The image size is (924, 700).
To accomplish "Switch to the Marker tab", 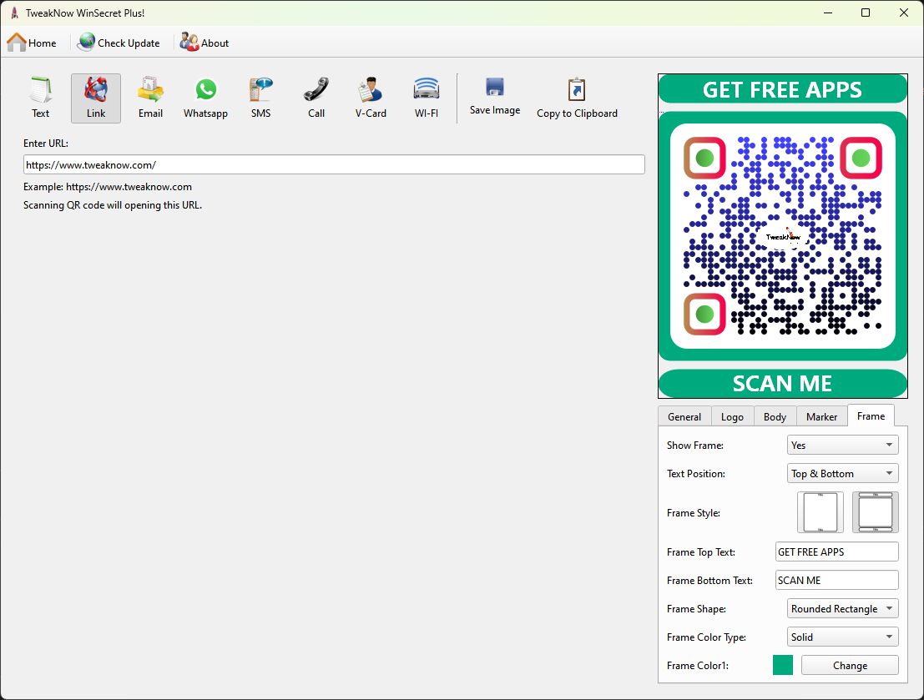I will point(822,416).
